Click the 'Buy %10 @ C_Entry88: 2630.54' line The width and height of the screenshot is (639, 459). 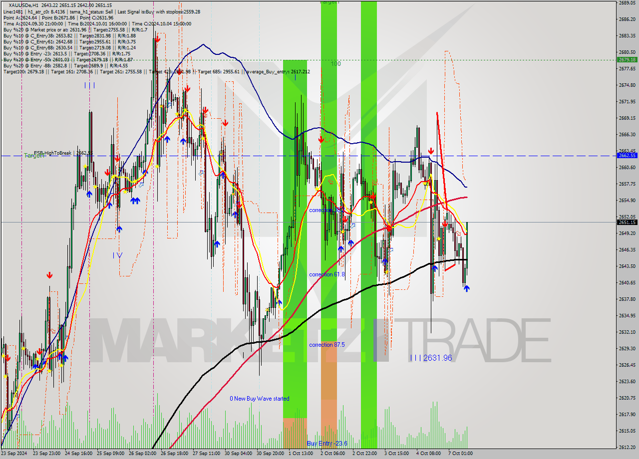pos(69,48)
